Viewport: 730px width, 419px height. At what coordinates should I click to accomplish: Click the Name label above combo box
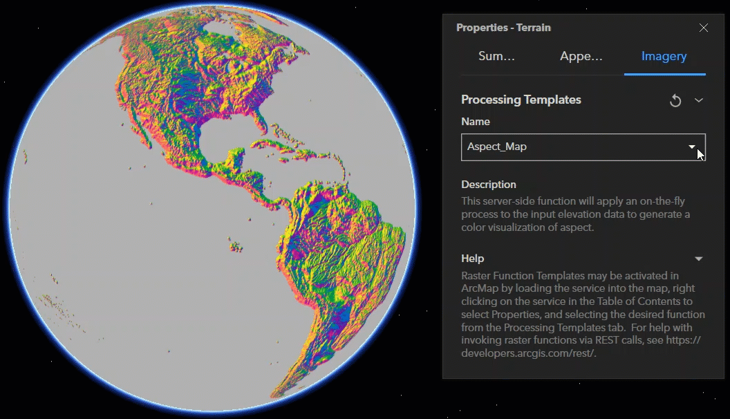coord(476,121)
